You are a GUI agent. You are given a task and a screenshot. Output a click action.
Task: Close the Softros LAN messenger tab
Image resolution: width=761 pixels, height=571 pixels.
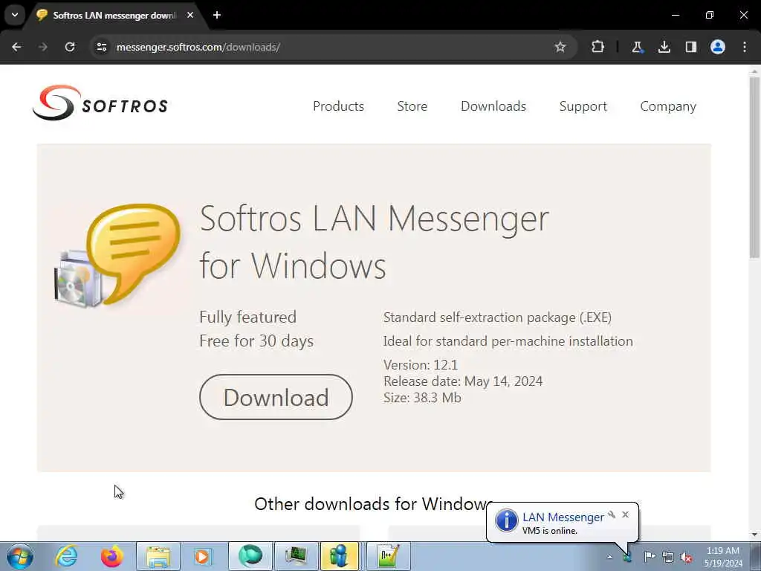tap(190, 15)
